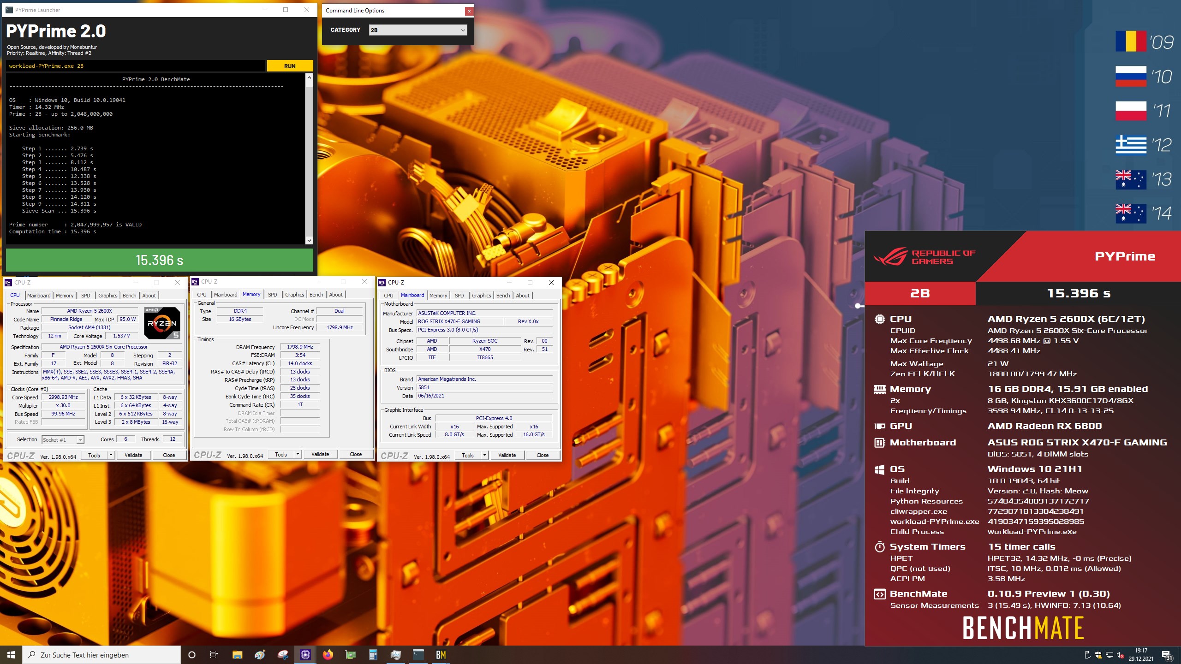The height and width of the screenshot is (664, 1181).
Task: Click the taskbar clock showing 19:17
Action: tap(1141, 655)
